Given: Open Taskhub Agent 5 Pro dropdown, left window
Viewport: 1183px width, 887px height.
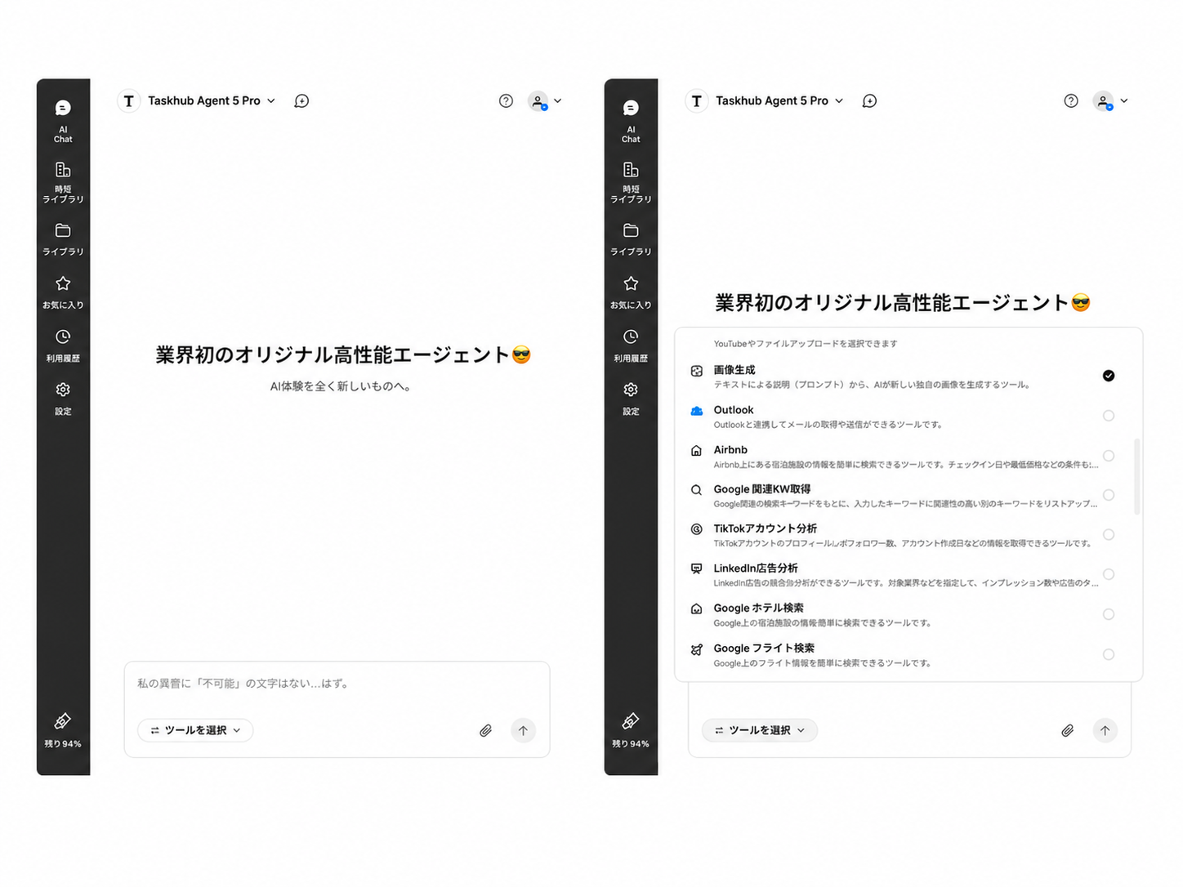Looking at the screenshot, I should (x=212, y=101).
